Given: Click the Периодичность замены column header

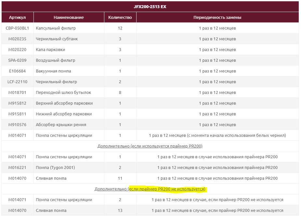Looking at the screenshot, I should tap(217, 17).
